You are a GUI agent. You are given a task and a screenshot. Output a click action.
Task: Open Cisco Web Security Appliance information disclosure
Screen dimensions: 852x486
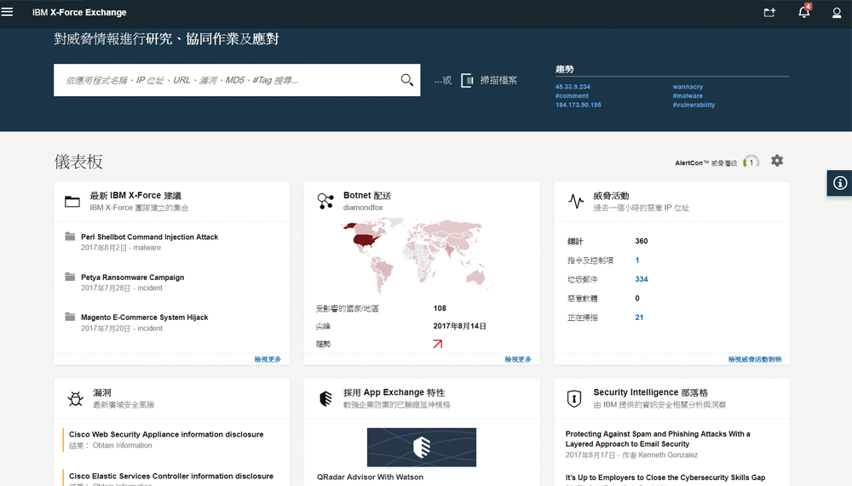click(x=166, y=434)
